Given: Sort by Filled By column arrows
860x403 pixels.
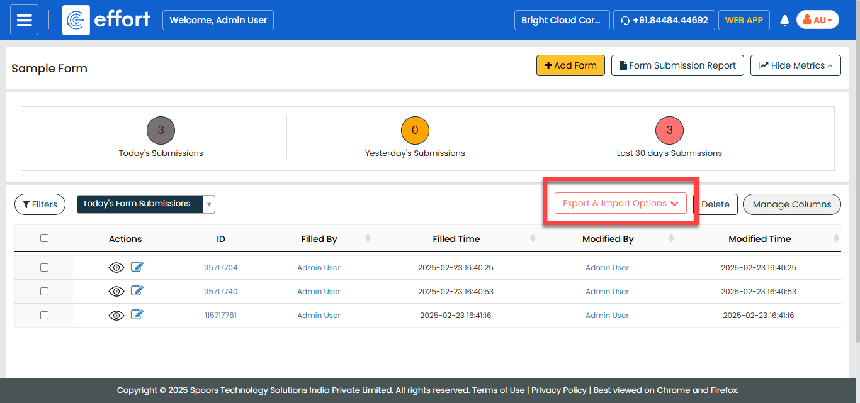Looking at the screenshot, I should point(368,239).
